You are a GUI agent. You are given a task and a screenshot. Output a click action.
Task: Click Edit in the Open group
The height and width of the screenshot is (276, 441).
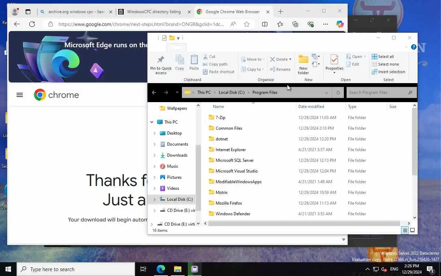pos(352,64)
